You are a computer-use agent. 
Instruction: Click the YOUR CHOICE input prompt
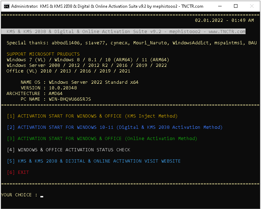(x=22, y=195)
